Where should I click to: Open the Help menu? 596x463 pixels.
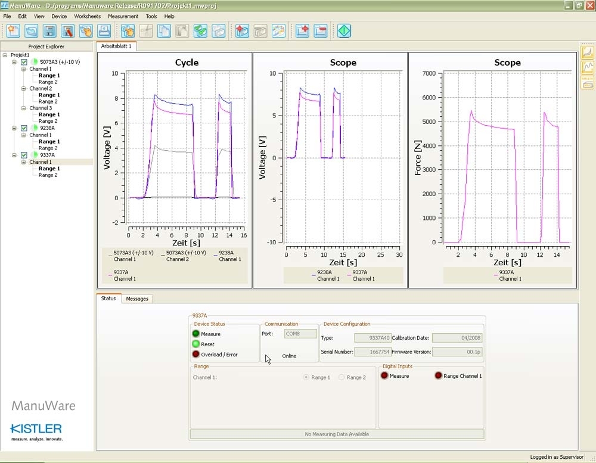[169, 16]
